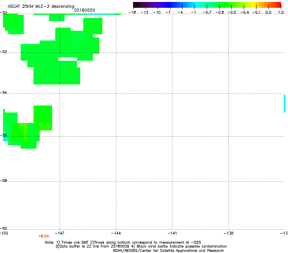Click the "NOAA/NESDIS/Center for Satellite Applications" credit line
Screen dimensions: 288x253
(x=168, y=251)
